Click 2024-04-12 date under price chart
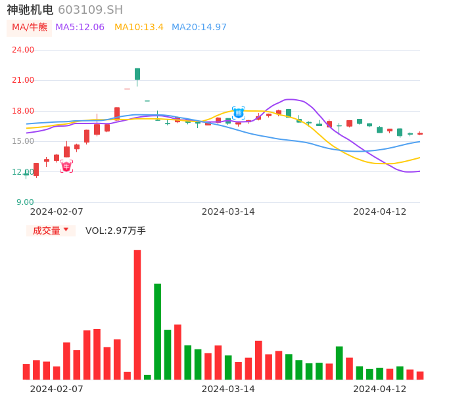Screen dimensions: 451x398 [380, 211]
